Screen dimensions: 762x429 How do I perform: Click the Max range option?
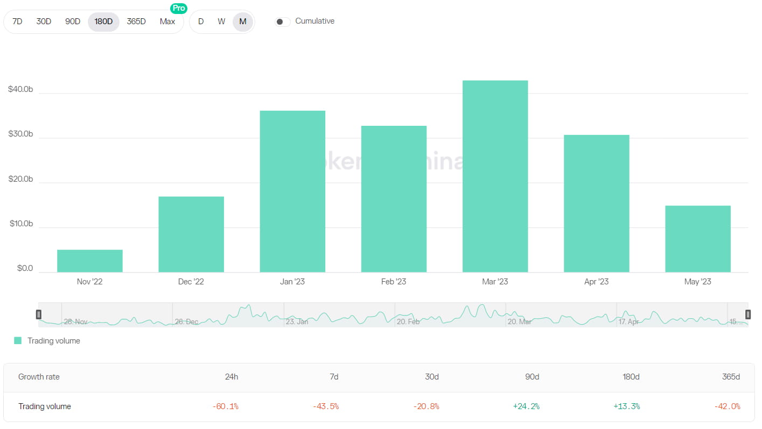click(x=167, y=22)
